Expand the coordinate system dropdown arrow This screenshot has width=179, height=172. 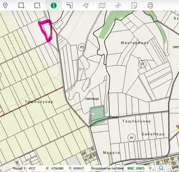[x=150, y=168]
